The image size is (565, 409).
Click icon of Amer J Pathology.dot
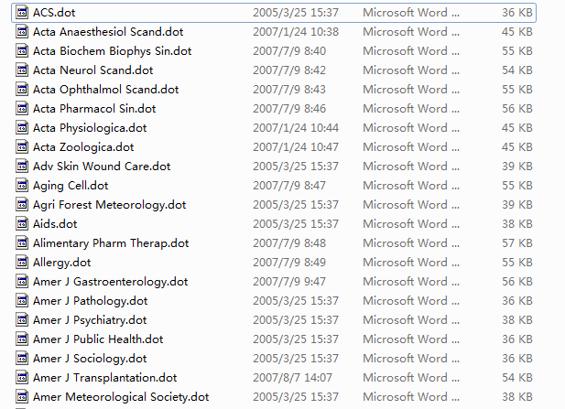click(22, 301)
